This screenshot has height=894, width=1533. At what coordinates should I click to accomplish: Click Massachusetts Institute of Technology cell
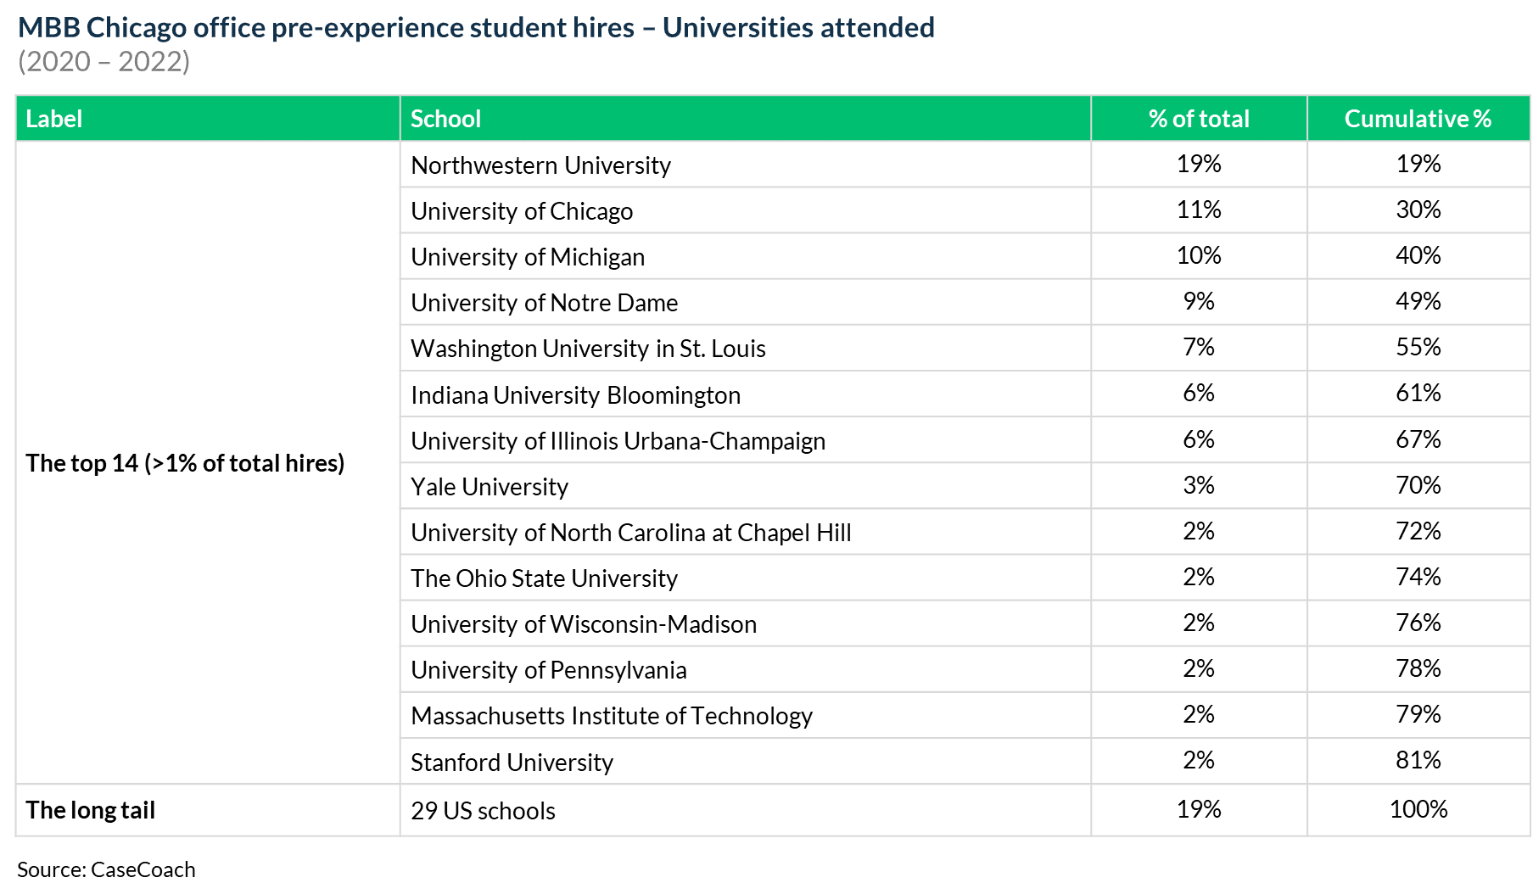746,715
